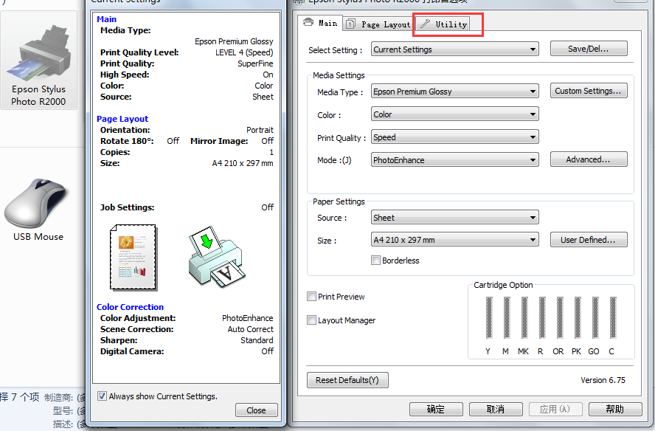The width and height of the screenshot is (655, 431).
Task: Click the 'Auto Correct' scene correction value
Action: [x=250, y=329]
